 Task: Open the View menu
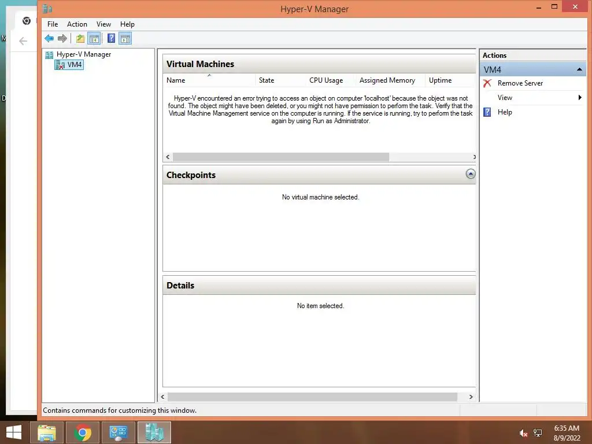tap(103, 24)
